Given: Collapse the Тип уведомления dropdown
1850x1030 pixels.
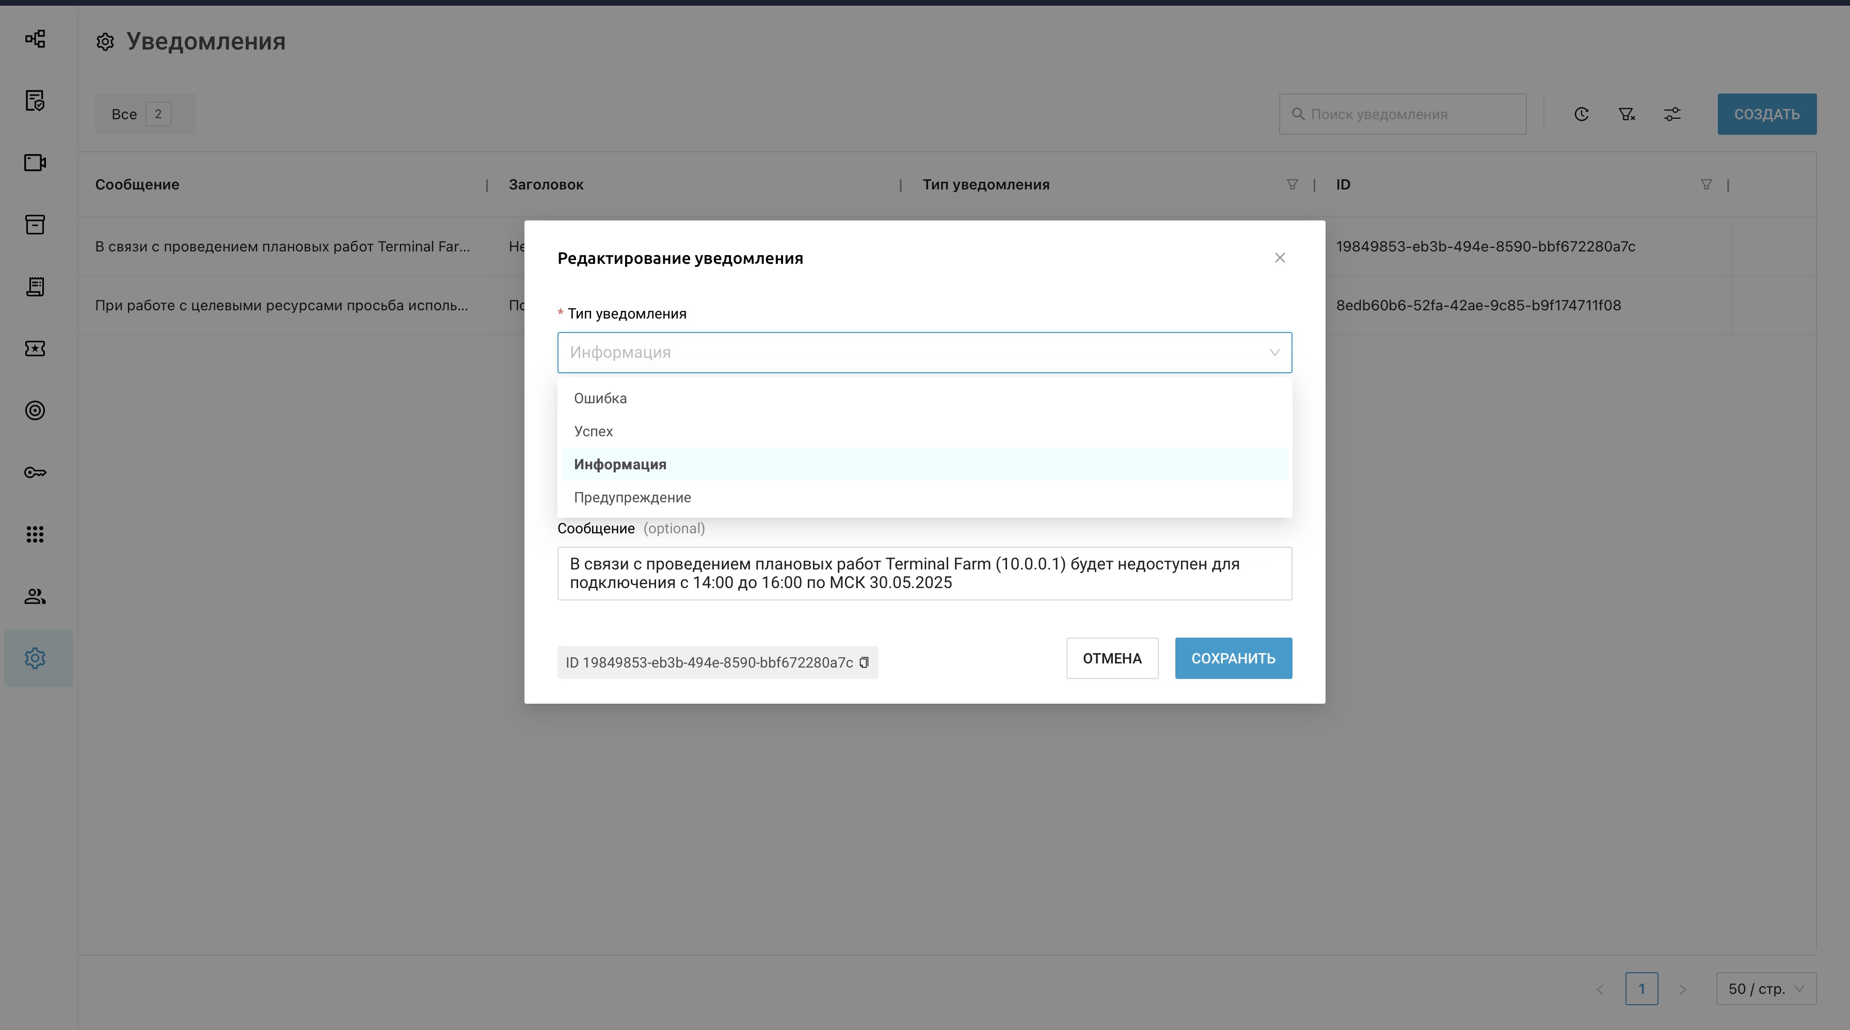Looking at the screenshot, I should (1274, 353).
